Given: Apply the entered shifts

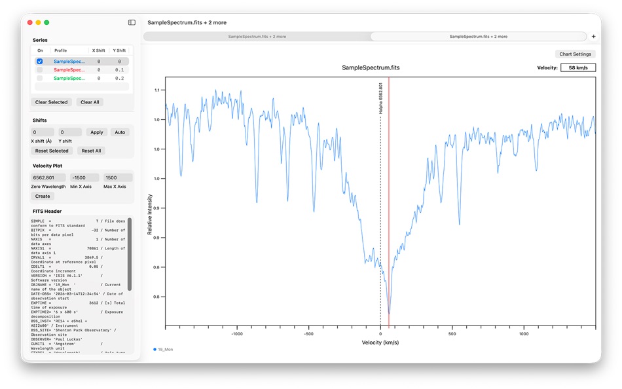Looking at the screenshot, I should click(x=96, y=132).
